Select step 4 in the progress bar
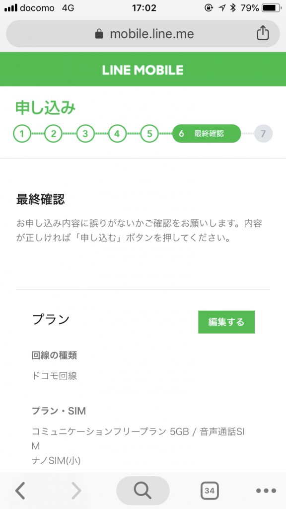 click(117, 134)
